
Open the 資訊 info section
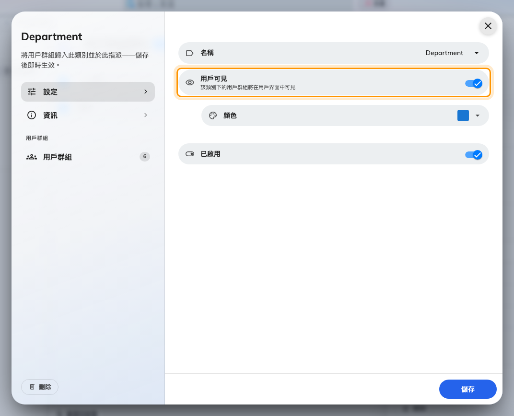point(88,116)
